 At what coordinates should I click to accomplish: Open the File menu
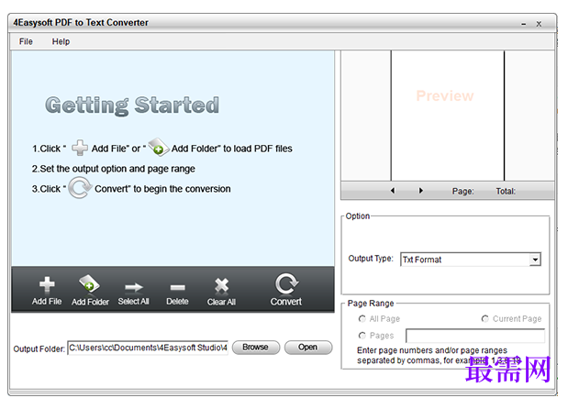click(26, 41)
